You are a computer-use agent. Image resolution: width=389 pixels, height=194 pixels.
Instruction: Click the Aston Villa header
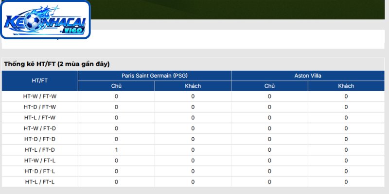click(308, 76)
